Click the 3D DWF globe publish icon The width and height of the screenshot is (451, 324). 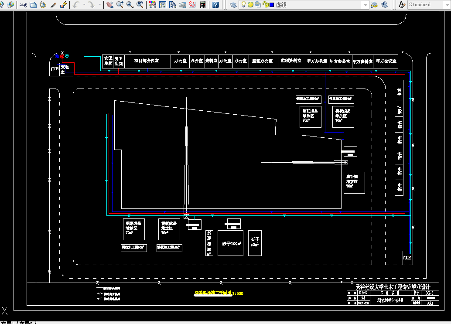10,5
